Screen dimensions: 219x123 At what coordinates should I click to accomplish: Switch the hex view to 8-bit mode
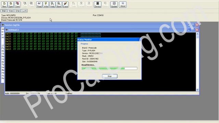pos(4,11)
